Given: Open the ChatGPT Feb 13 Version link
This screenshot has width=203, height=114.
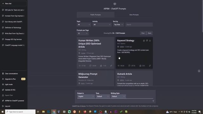Looking at the screenshot, I should 79,106.
